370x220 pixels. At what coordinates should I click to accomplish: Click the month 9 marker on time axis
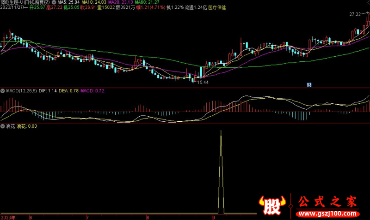click(213, 218)
